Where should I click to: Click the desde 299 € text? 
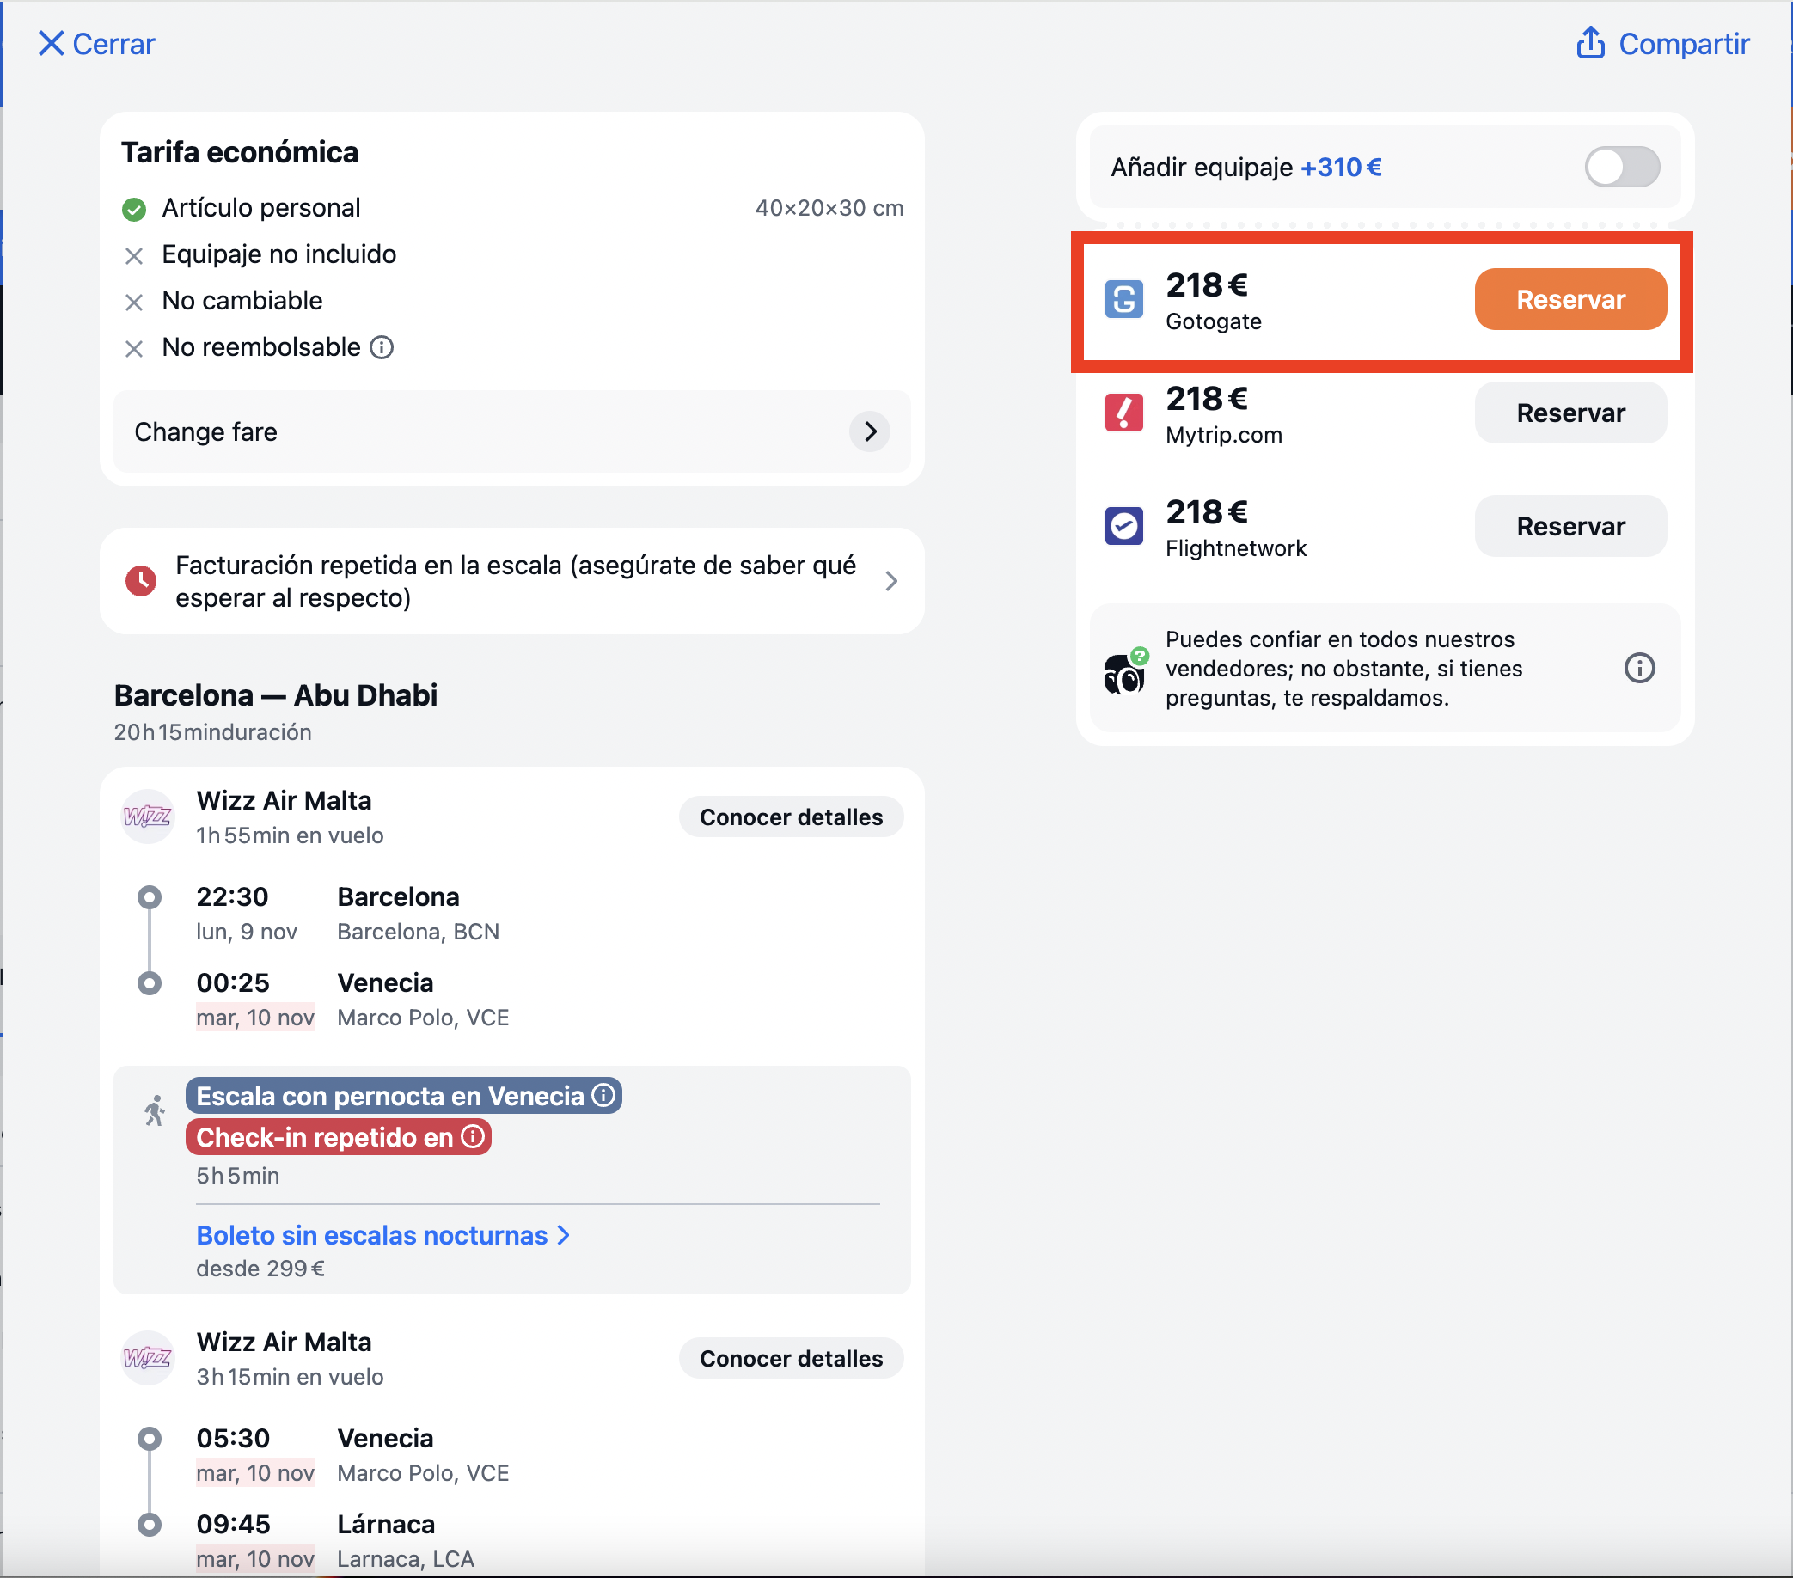260,1269
